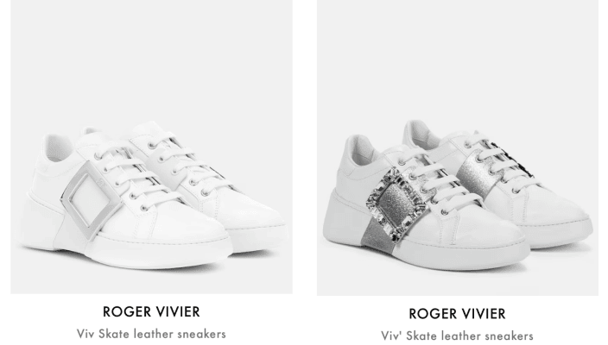Click the silver metal buckle on left sneaker
This screenshot has height=345, width=608.
click(92, 198)
